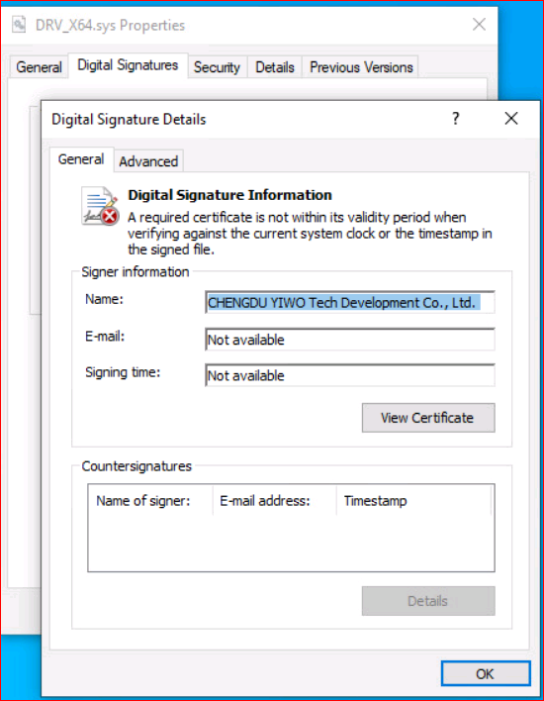Click the DRV_X64.sys file icon in title bar
Screen dimensions: 544x701
point(19,24)
